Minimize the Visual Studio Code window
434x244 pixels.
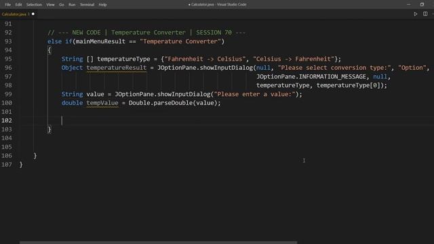click(408, 5)
